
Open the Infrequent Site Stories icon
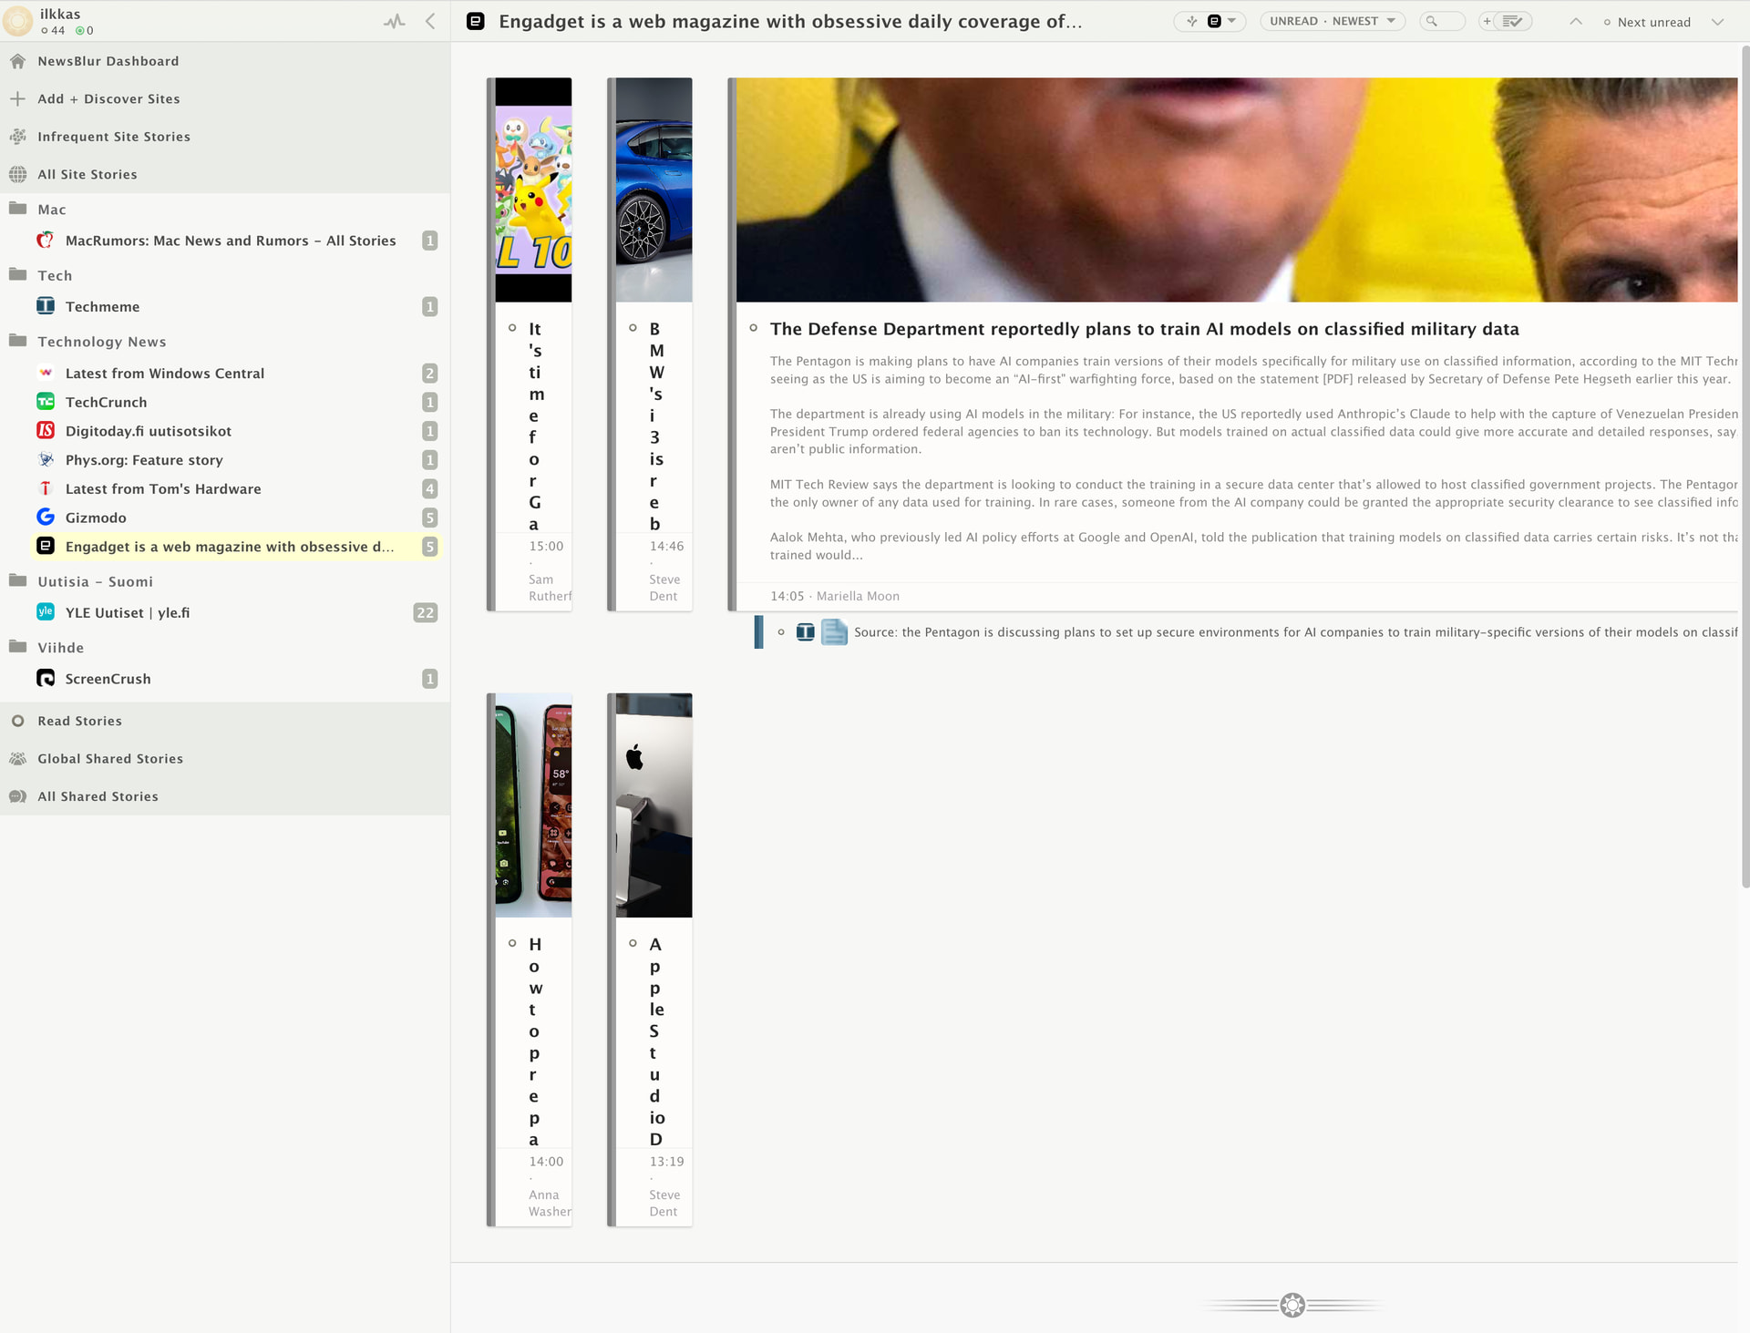pos(17,137)
